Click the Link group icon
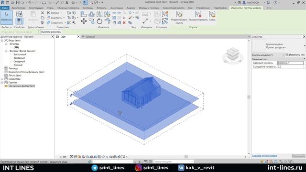This screenshot has height=172, width=306. [x=212, y=14]
